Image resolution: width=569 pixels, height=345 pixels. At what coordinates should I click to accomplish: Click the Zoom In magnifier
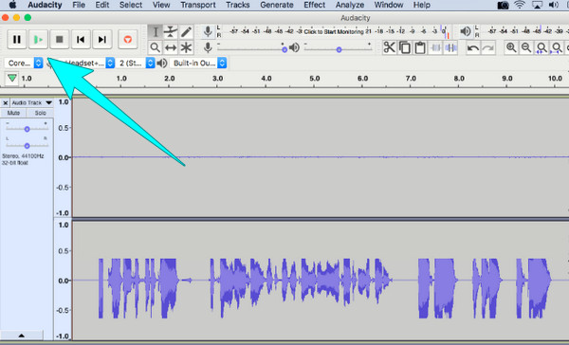(511, 47)
